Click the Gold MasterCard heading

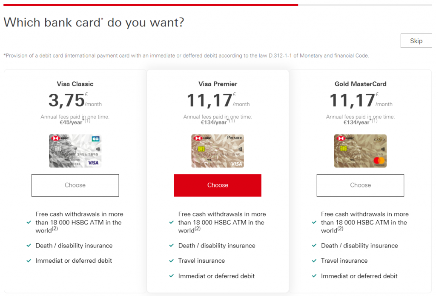point(360,84)
